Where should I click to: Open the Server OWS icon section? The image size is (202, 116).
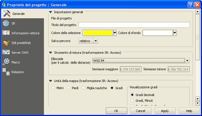pyautogui.click(x=6, y=53)
